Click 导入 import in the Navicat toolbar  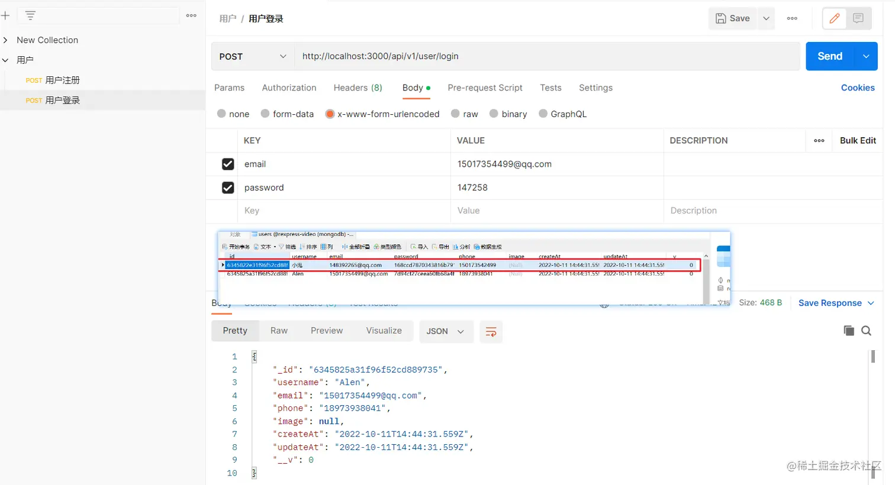point(419,247)
